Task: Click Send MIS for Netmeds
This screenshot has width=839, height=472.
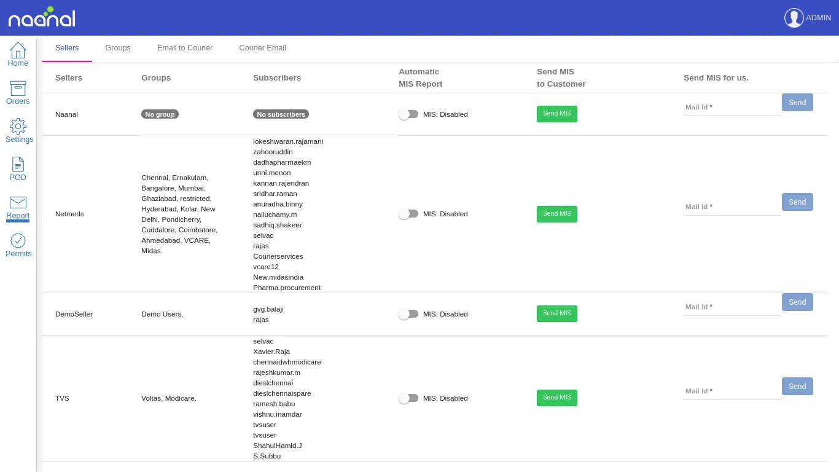Action: tap(556, 214)
